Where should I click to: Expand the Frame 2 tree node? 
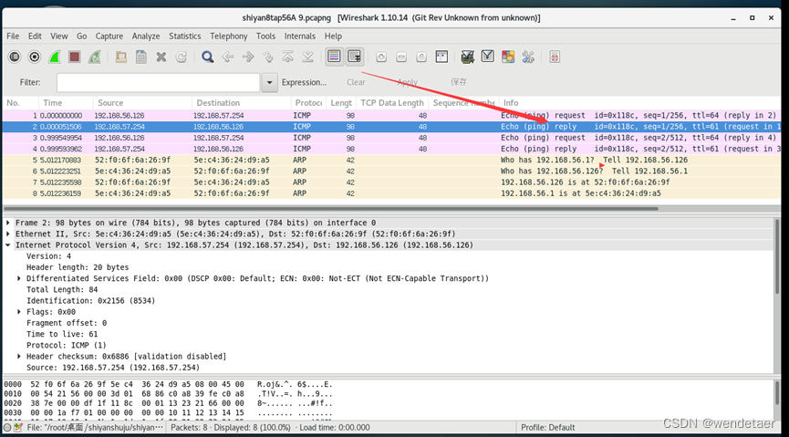click(x=8, y=223)
